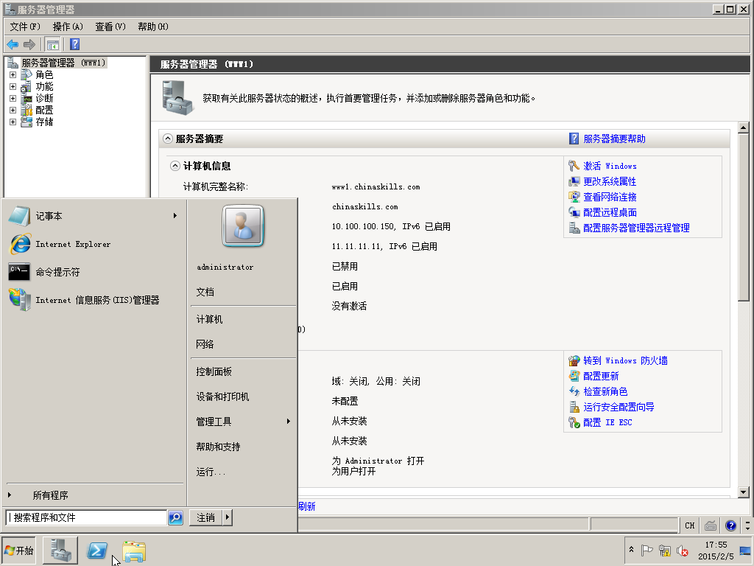Expand the 记事本 jump list arrow

[175, 216]
